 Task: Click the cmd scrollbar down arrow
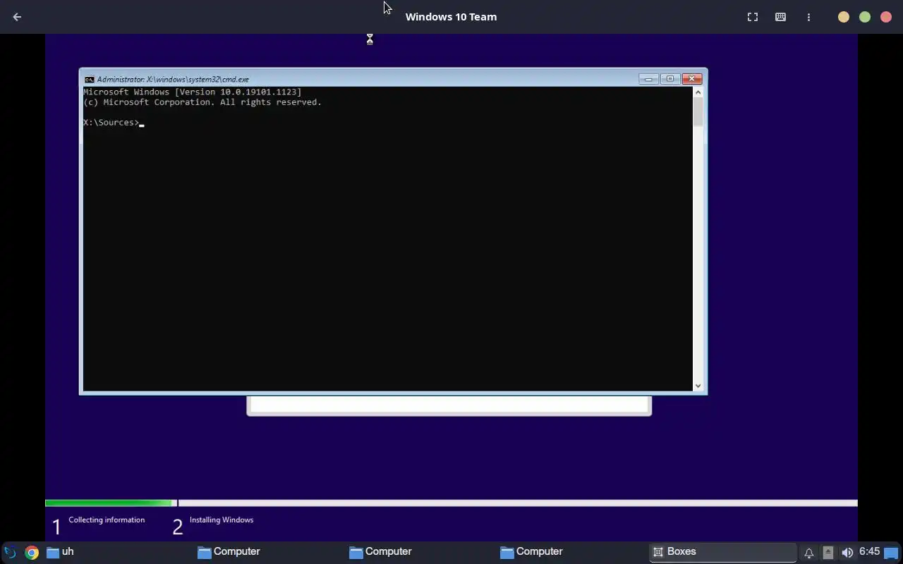tap(698, 386)
